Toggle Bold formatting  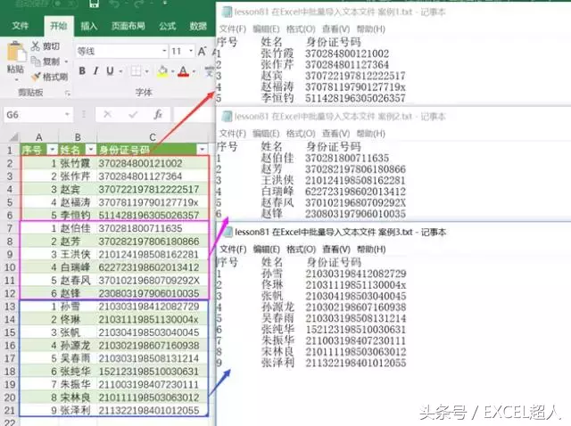pyautogui.click(x=82, y=70)
